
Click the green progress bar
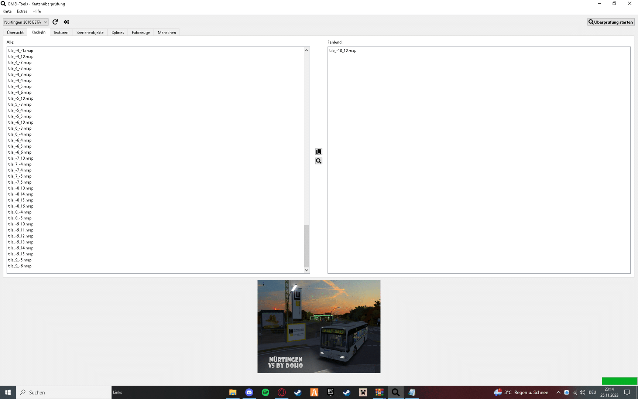click(619, 381)
